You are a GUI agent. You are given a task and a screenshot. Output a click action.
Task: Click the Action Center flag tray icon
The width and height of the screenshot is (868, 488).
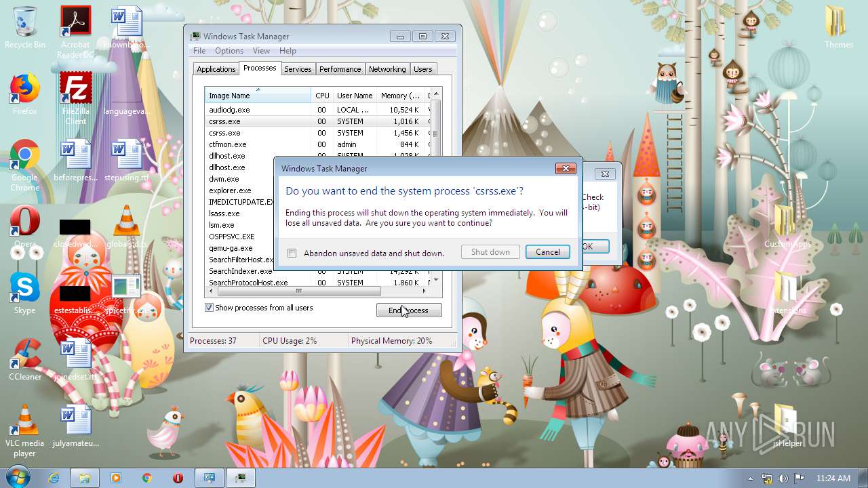tap(800, 479)
